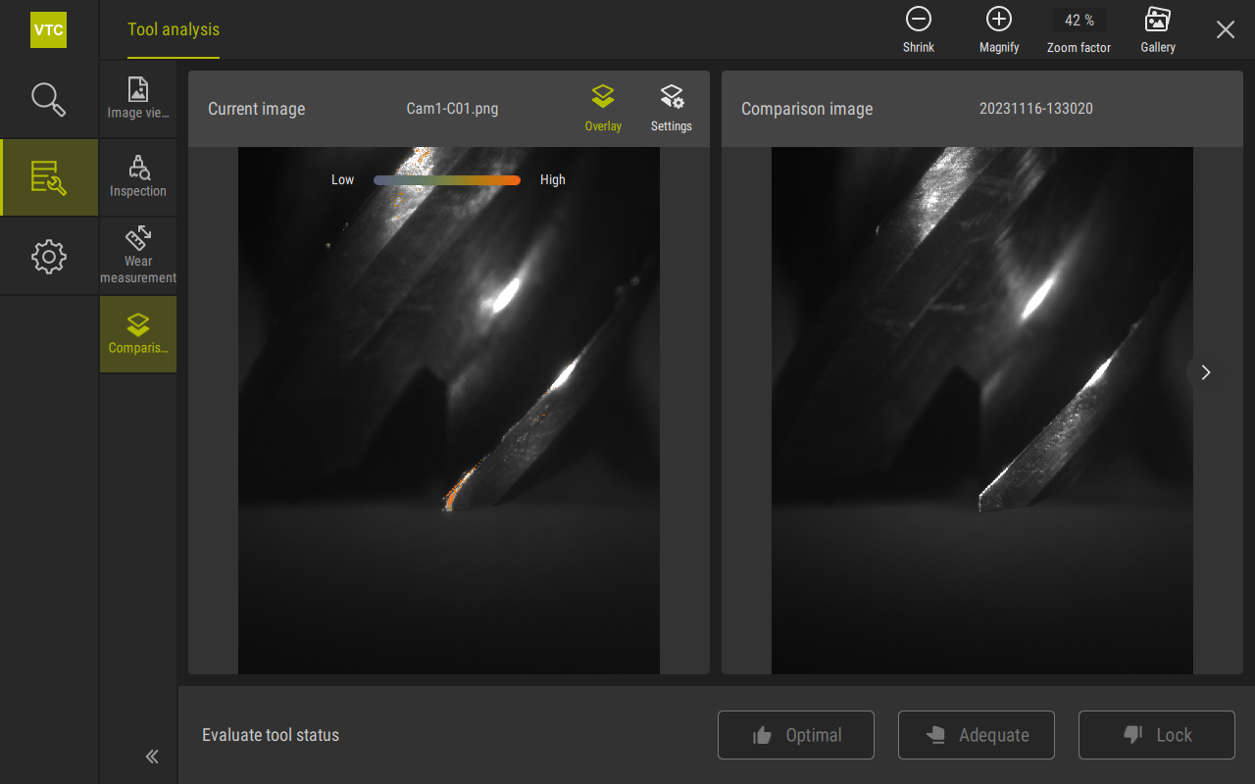Lock the tool
Screen dimensions: 1255x784
click(1157, 735)
